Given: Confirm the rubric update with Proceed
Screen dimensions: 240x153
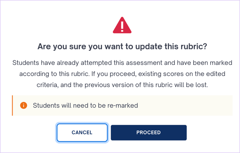Looking at the screenshot, I should click(149, 133).
